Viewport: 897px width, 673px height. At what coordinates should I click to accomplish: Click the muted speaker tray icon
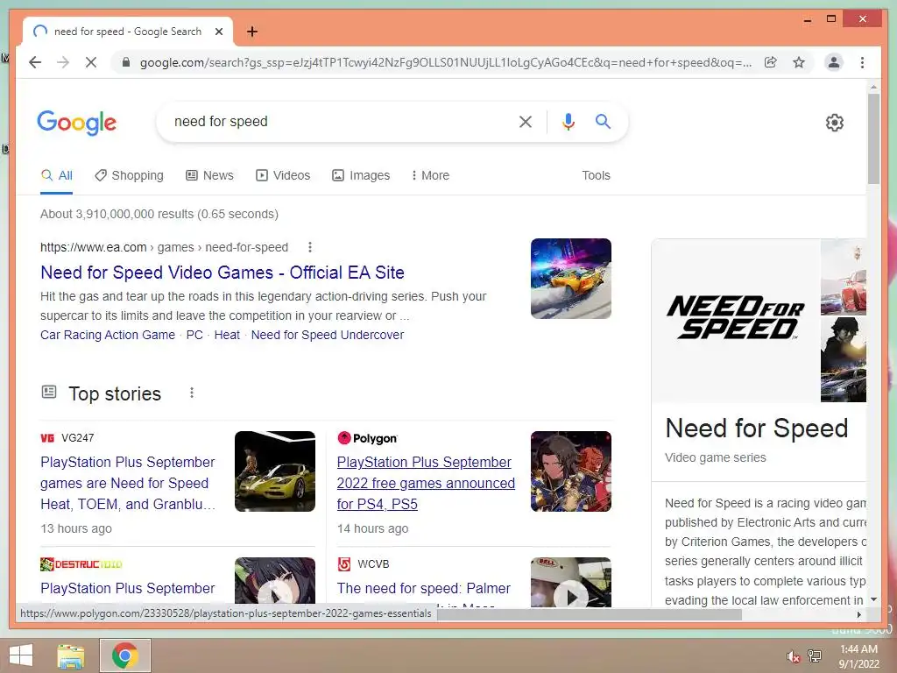[x=792, y=656]
